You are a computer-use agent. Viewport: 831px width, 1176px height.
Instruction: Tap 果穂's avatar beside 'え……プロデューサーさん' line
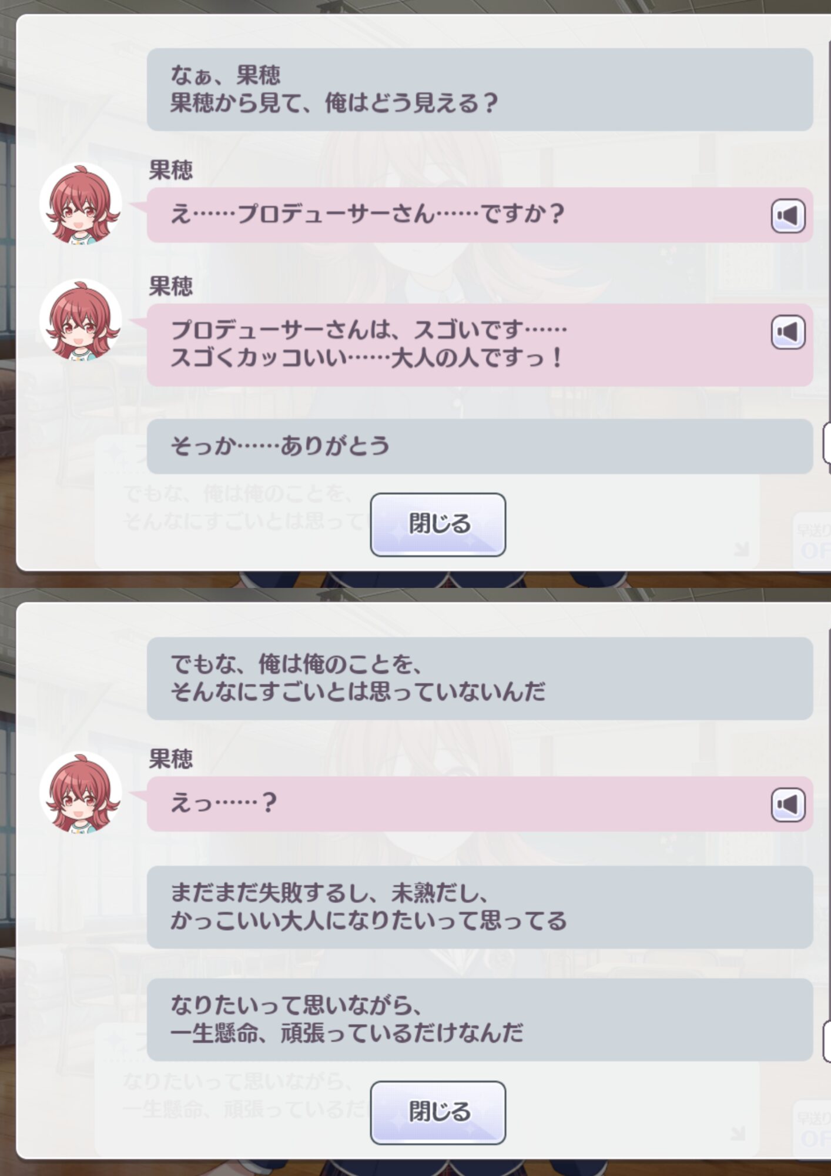81,203
